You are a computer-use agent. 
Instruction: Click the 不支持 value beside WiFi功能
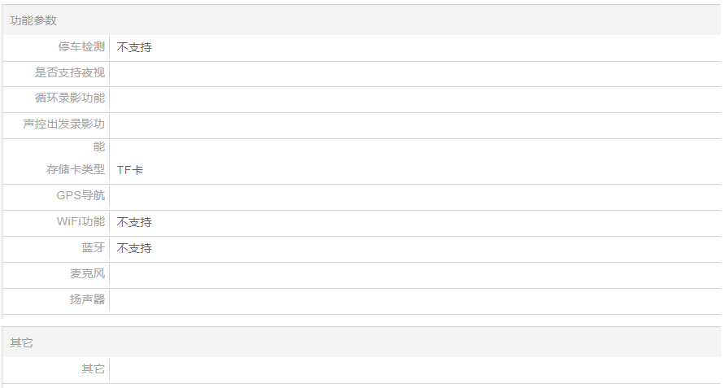[x=134, y=222]
